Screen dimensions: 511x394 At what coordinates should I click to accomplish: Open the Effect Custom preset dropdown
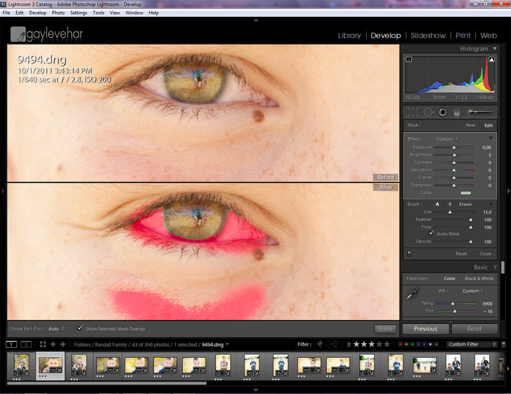click(x=447, y=139)
